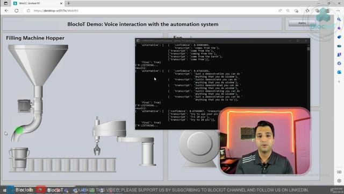This screenshot has height=194, width=344.
Task: Open the Copilot sparkle sidebar icon
Action: (339, 28)
